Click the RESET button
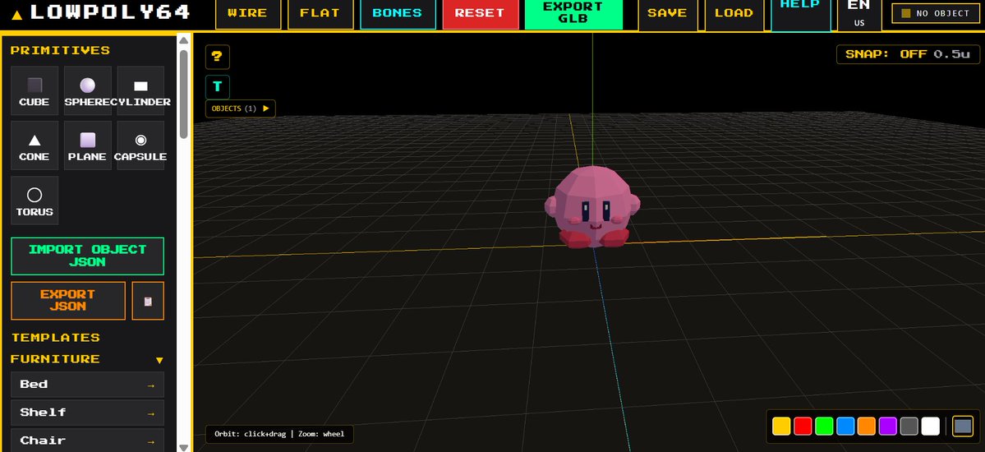 [480, 14]
